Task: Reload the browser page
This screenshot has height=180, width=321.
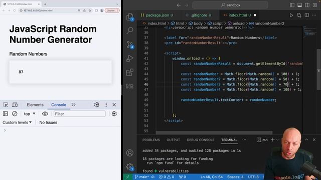Action: (15, 10)
